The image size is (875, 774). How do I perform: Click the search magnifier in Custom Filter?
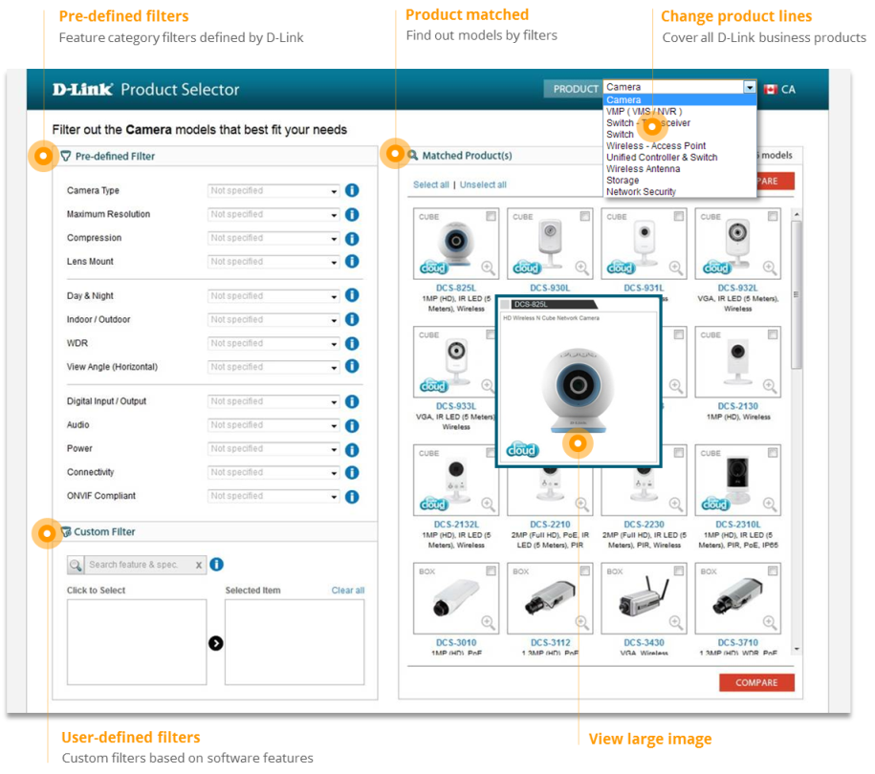point(76,565)
